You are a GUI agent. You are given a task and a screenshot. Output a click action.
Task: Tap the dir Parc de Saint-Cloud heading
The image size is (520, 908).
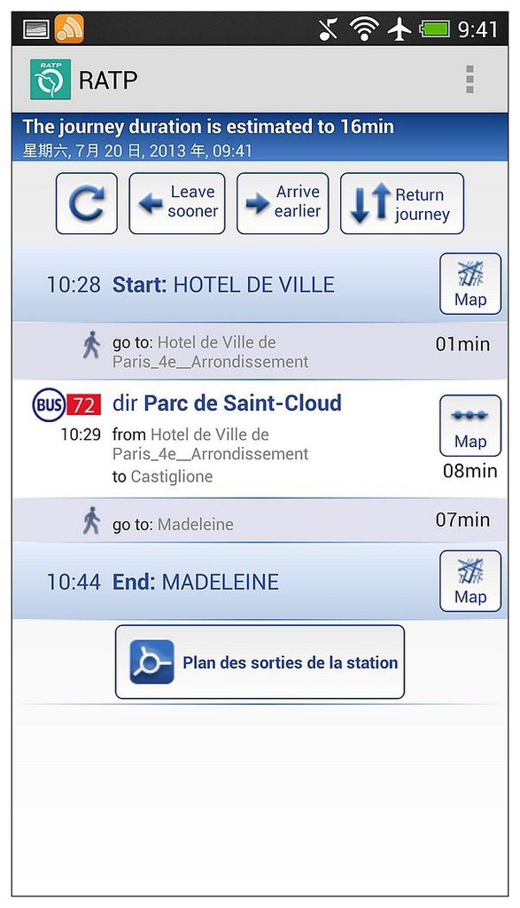[x=227, y=403]
